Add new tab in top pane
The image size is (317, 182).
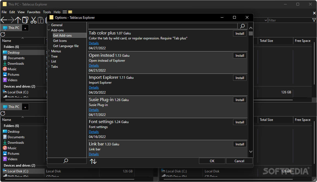coord(25,28)
